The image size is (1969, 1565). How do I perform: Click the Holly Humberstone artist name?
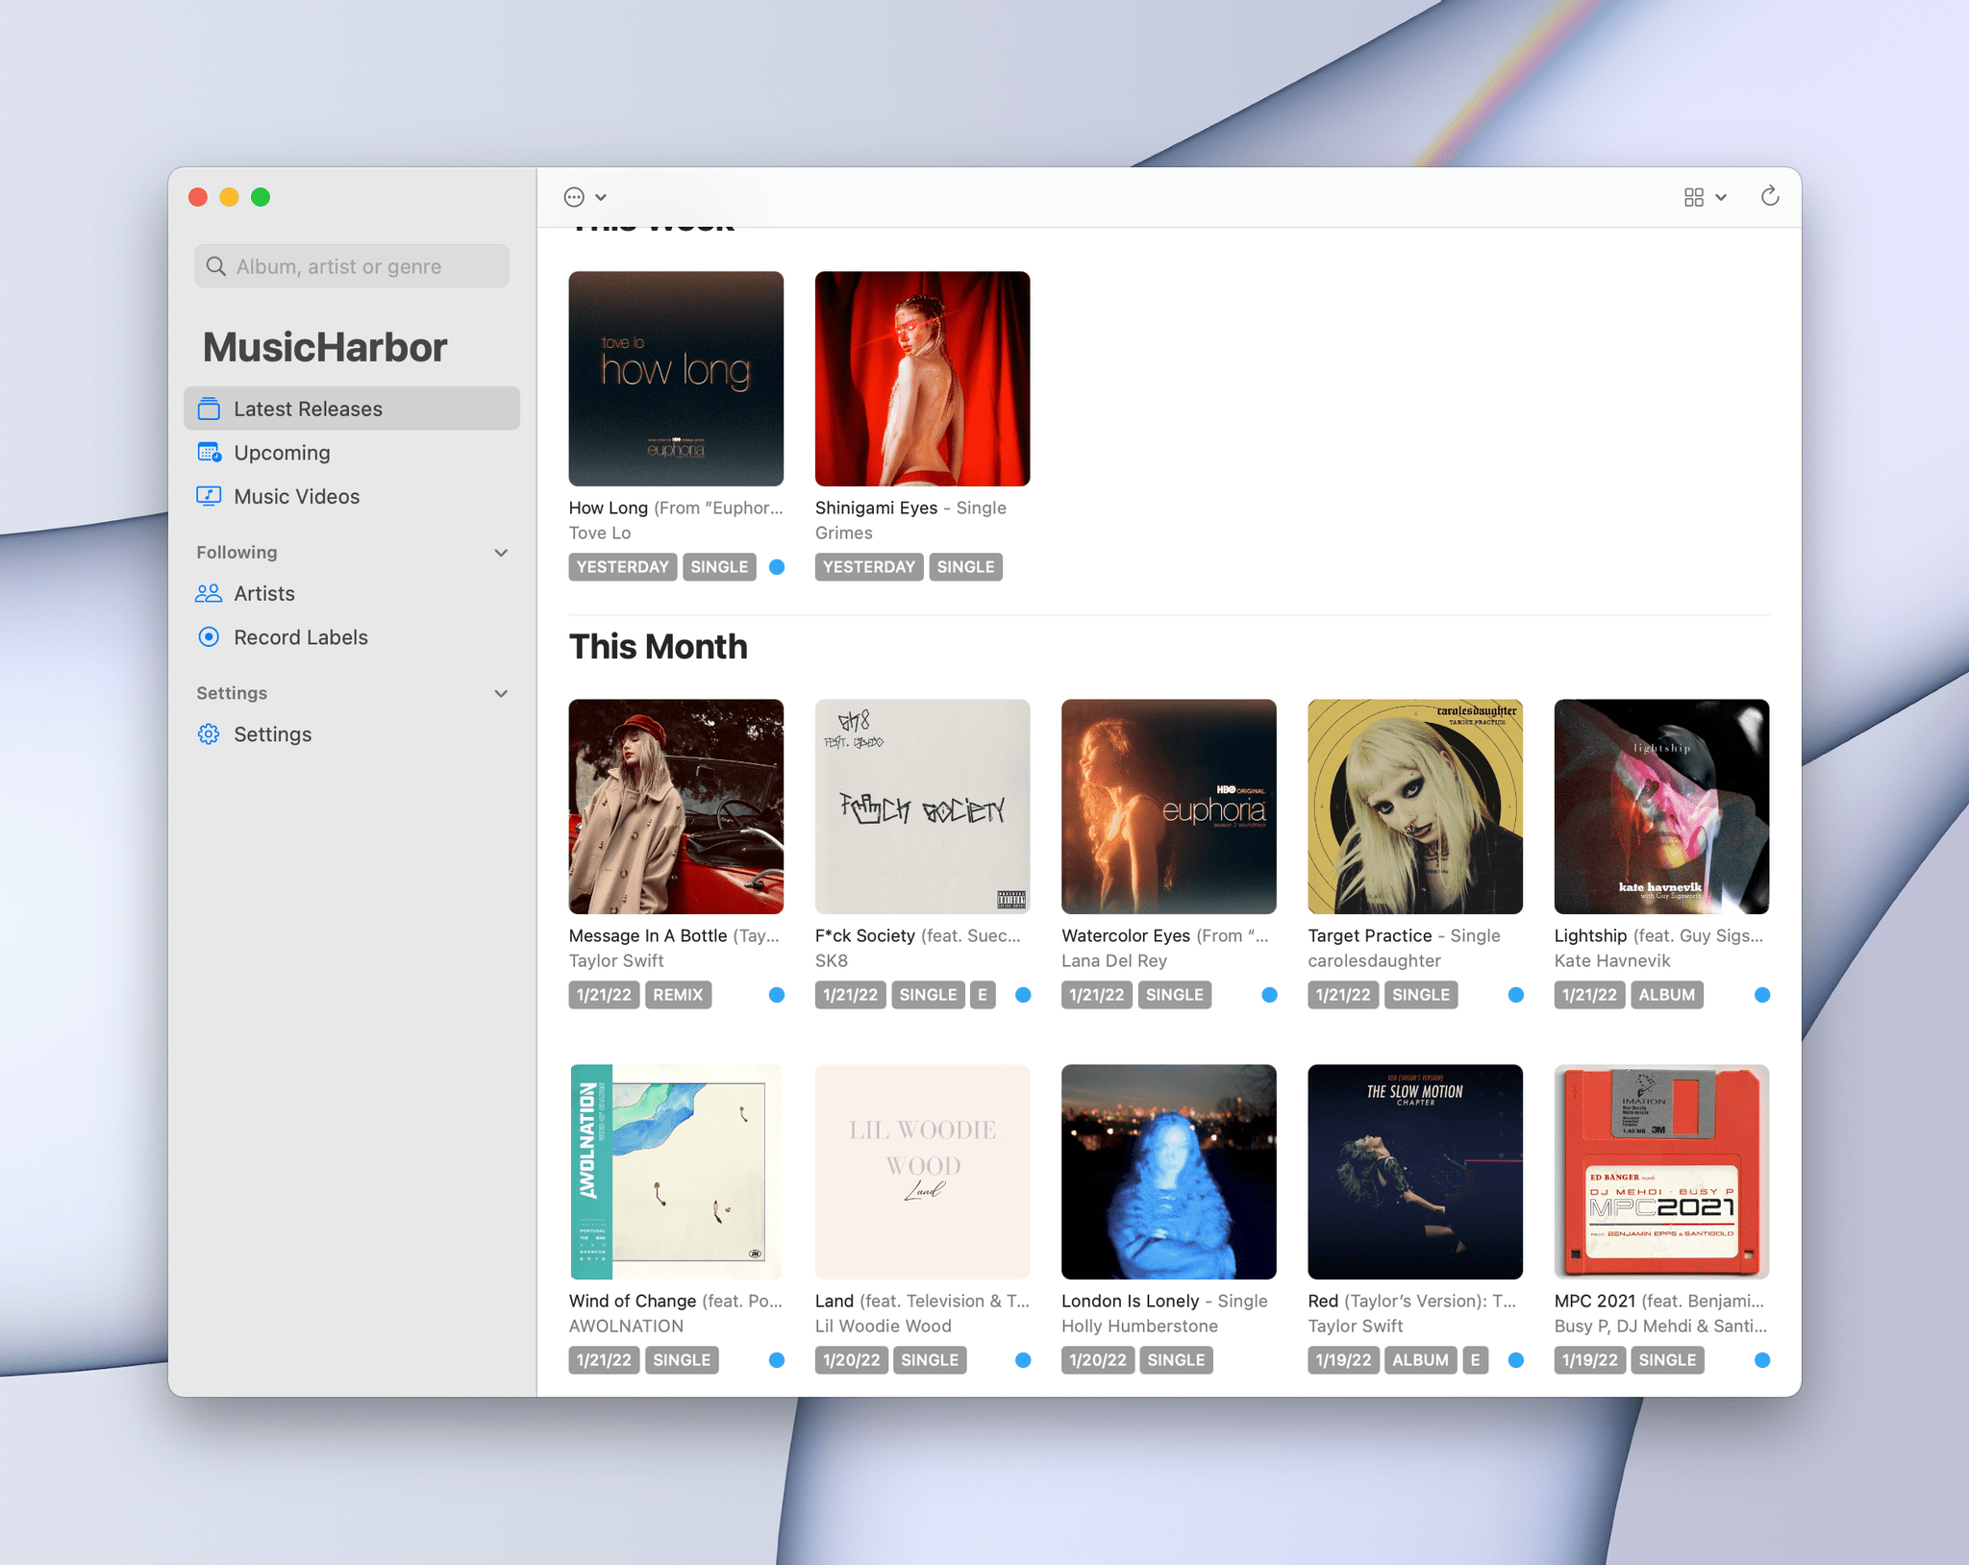[1139, 1326]
